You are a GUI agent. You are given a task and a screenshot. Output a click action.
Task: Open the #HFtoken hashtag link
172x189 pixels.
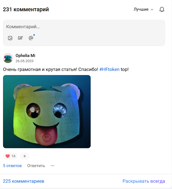[109, 69]
